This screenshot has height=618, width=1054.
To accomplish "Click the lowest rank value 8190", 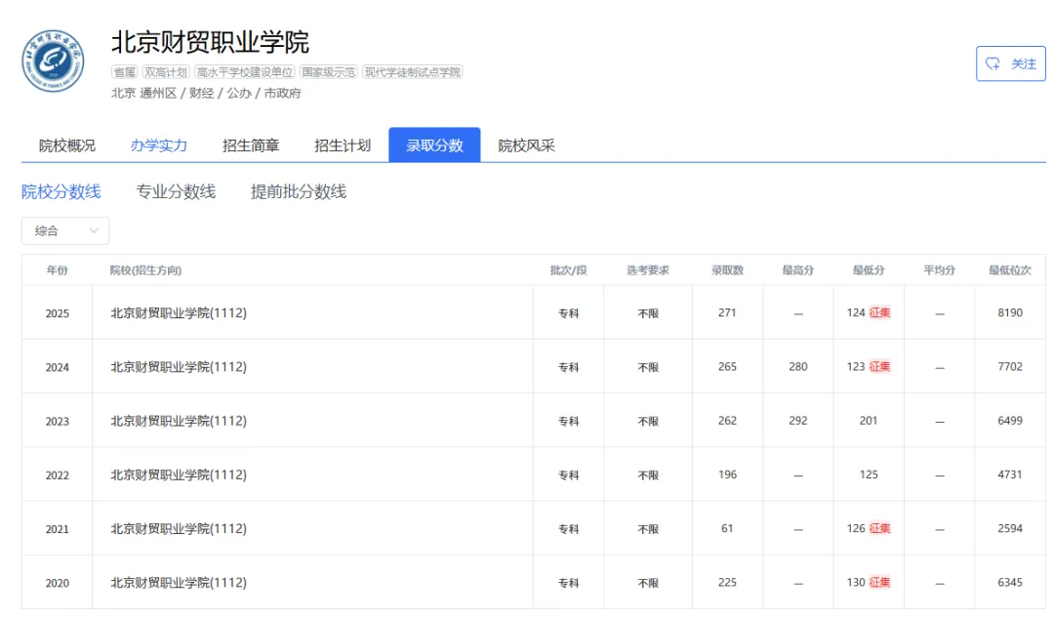I will (1010, 312).
